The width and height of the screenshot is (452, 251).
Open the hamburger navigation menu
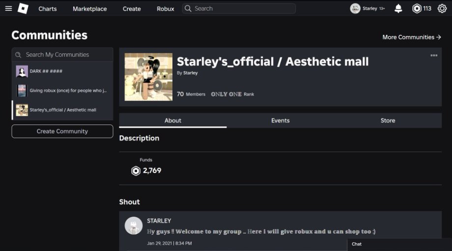tap(9, 8)
